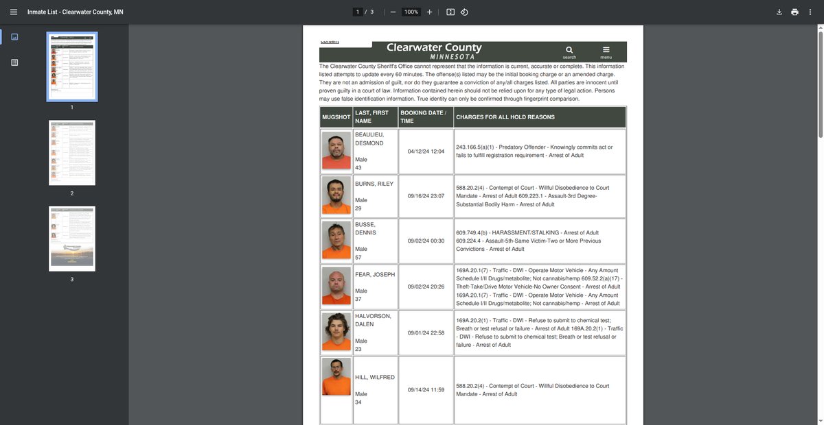
Task: Click the MUGSHOT column header
Action: point(336,117)
